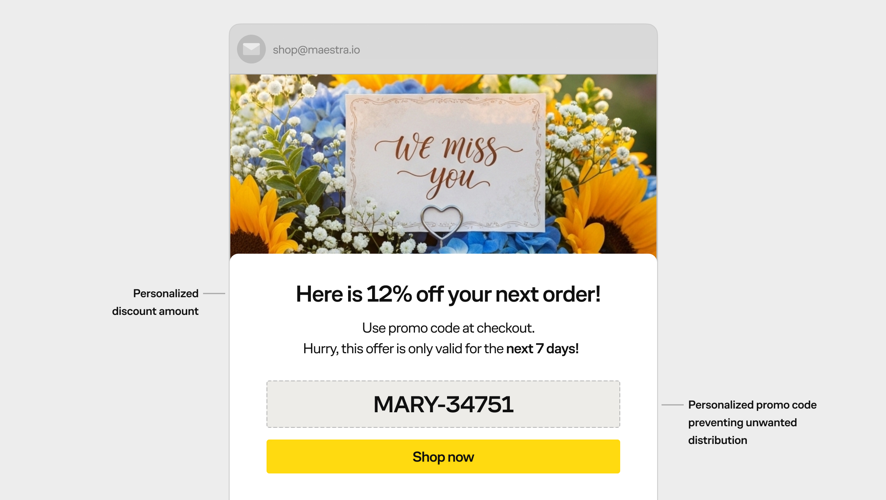Click the word "distribution" in the right annotation
Image resolution: width=886 pixels, height=500 pixels.
717,440
